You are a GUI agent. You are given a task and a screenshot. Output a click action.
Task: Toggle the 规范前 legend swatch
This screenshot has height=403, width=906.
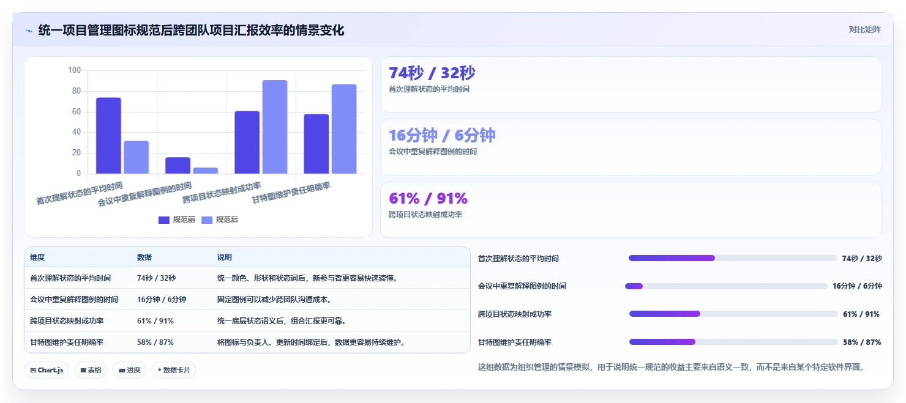163,220
